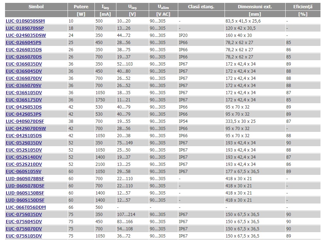Open the EUC-052S140DV product link
323x240 pixels.
coord(24,157)
